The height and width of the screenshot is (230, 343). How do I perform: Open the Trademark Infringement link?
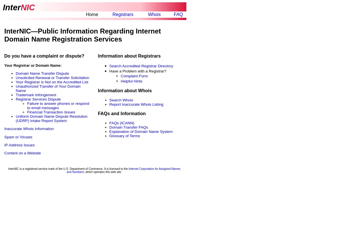(36, 95)
